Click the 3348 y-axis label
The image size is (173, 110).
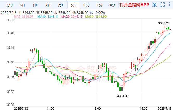tap(11, 33)
